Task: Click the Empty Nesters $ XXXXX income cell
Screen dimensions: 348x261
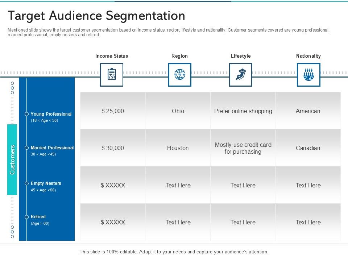Action: (x=113, y=185)
